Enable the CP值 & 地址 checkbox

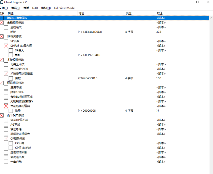click(11, 148)
